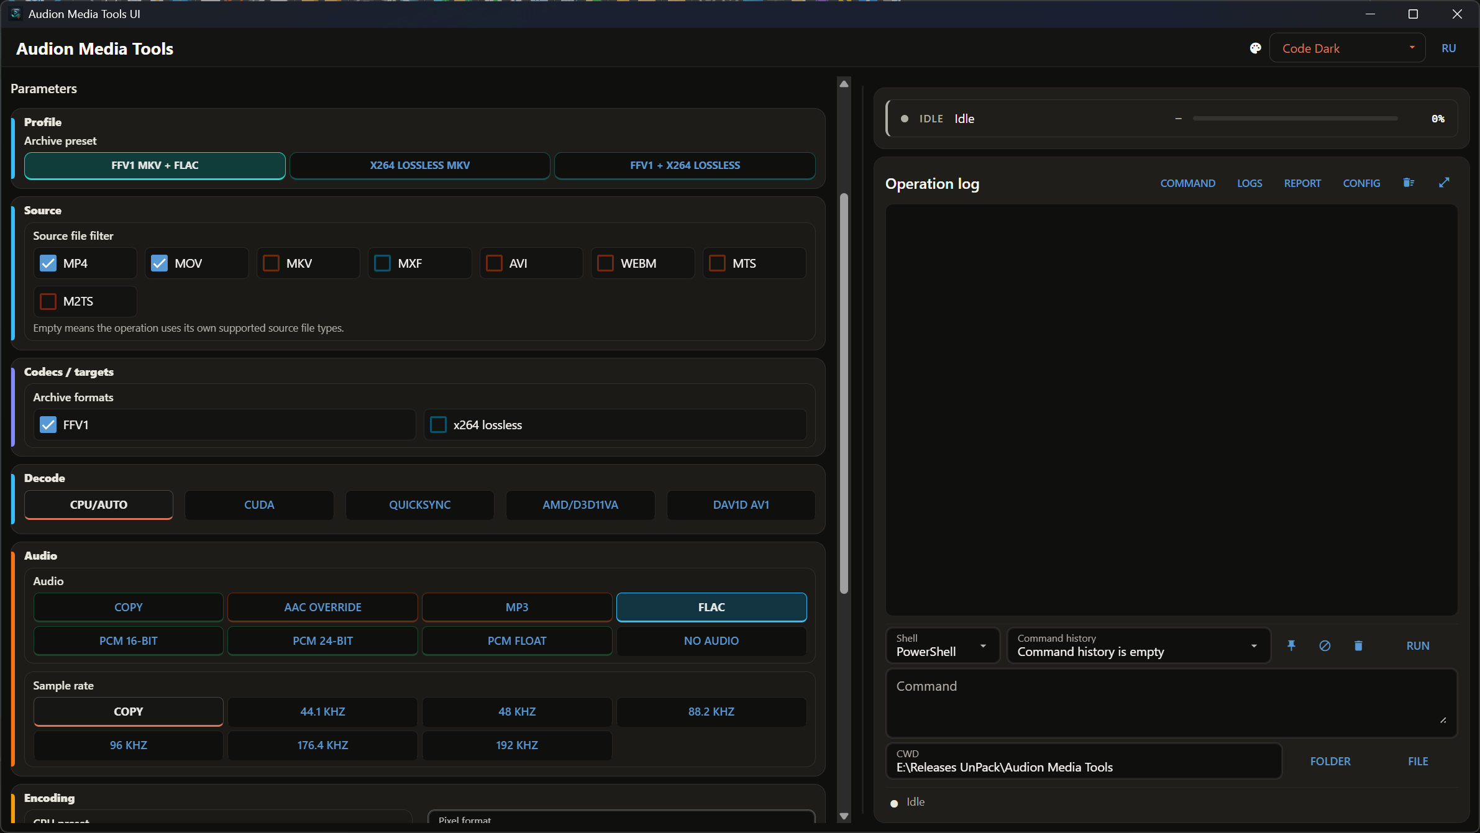Check the x264 lossless archive format
The image size is (1480, 833).
(438, 425)
